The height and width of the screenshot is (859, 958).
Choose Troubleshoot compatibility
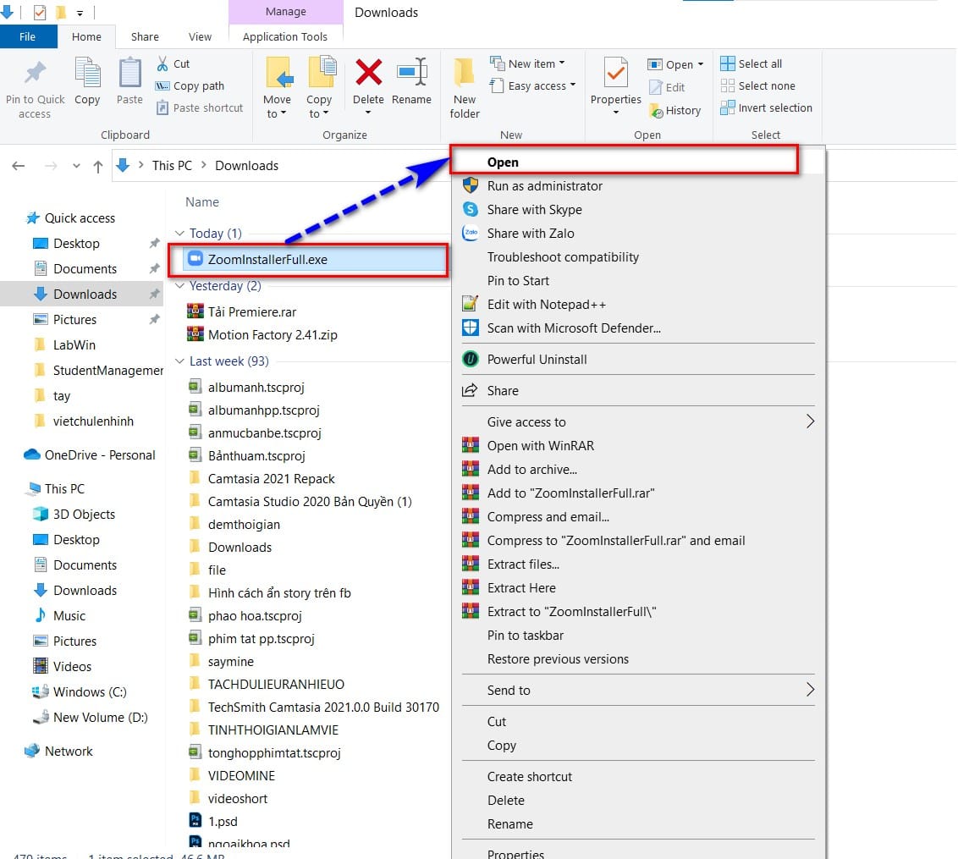[638, 257]
